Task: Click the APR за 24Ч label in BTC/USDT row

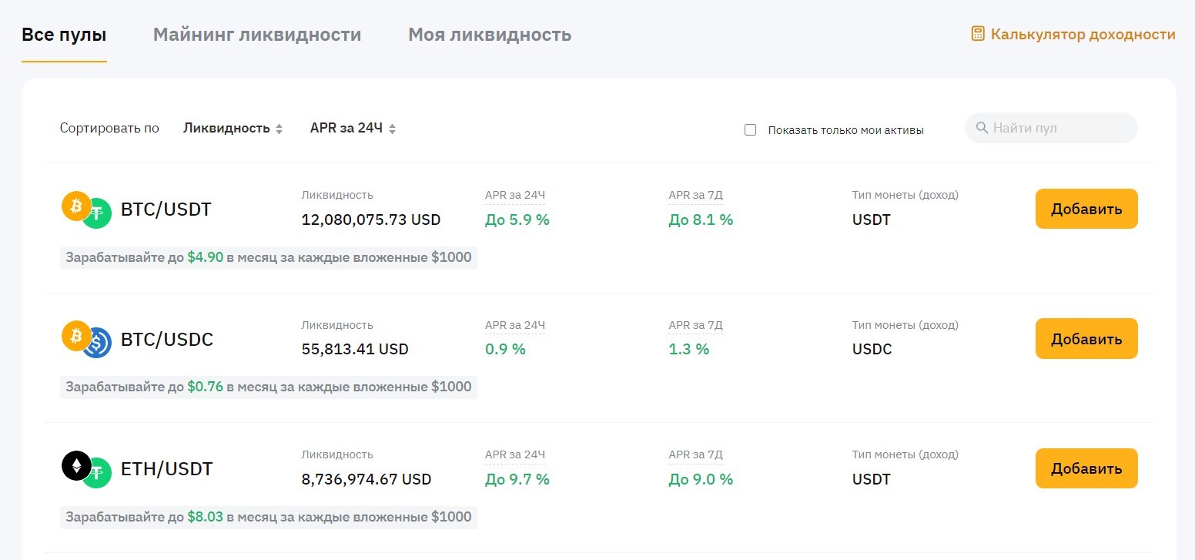Action: pos(515,195)
